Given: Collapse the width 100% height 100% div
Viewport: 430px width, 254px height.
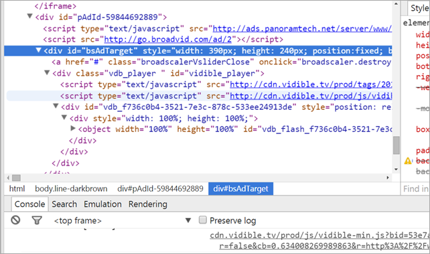Looking at the screenshot, I should (x=64, y=118).
